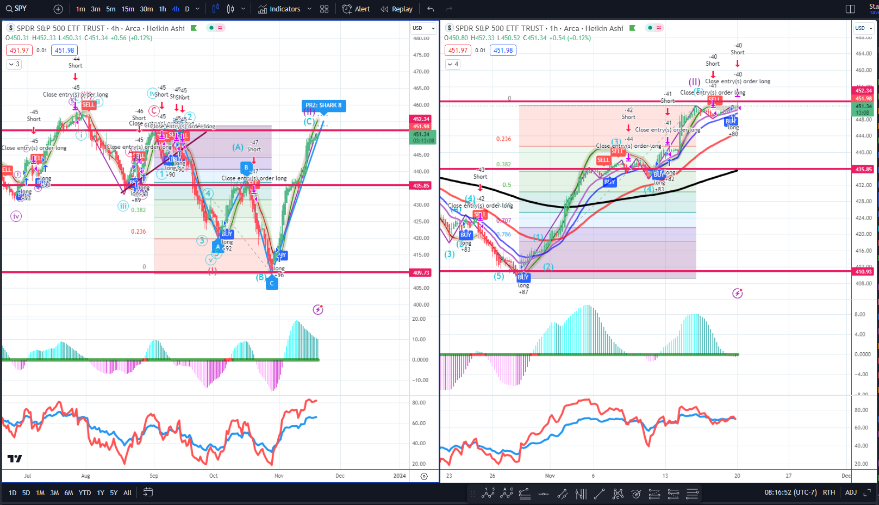Viewport: 879px width, 505px height.
Task: Click the undo arrow
Action: 431,9
